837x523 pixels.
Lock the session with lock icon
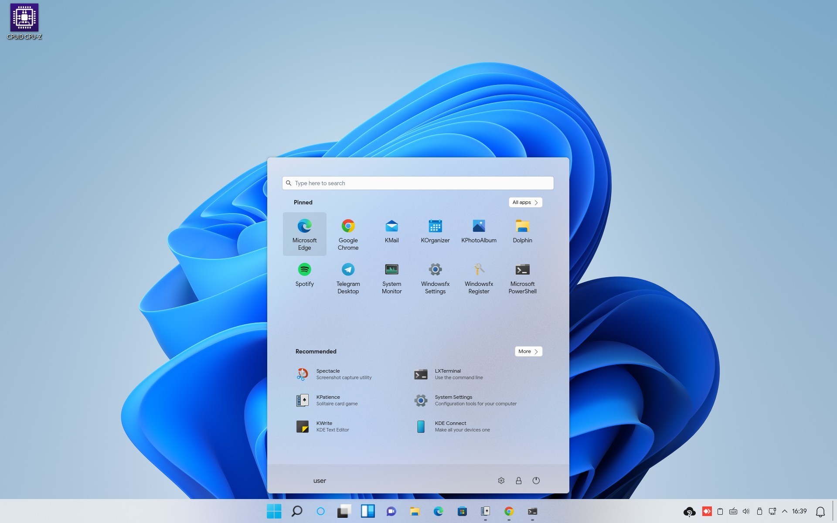519,481
